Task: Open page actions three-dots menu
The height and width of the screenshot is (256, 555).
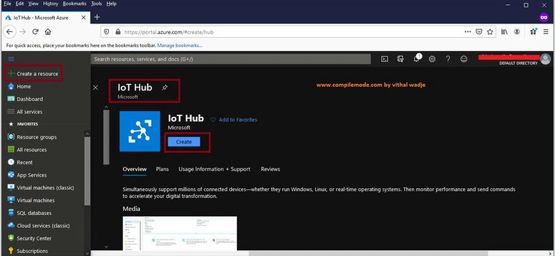Action: click(x=468, y=32)
